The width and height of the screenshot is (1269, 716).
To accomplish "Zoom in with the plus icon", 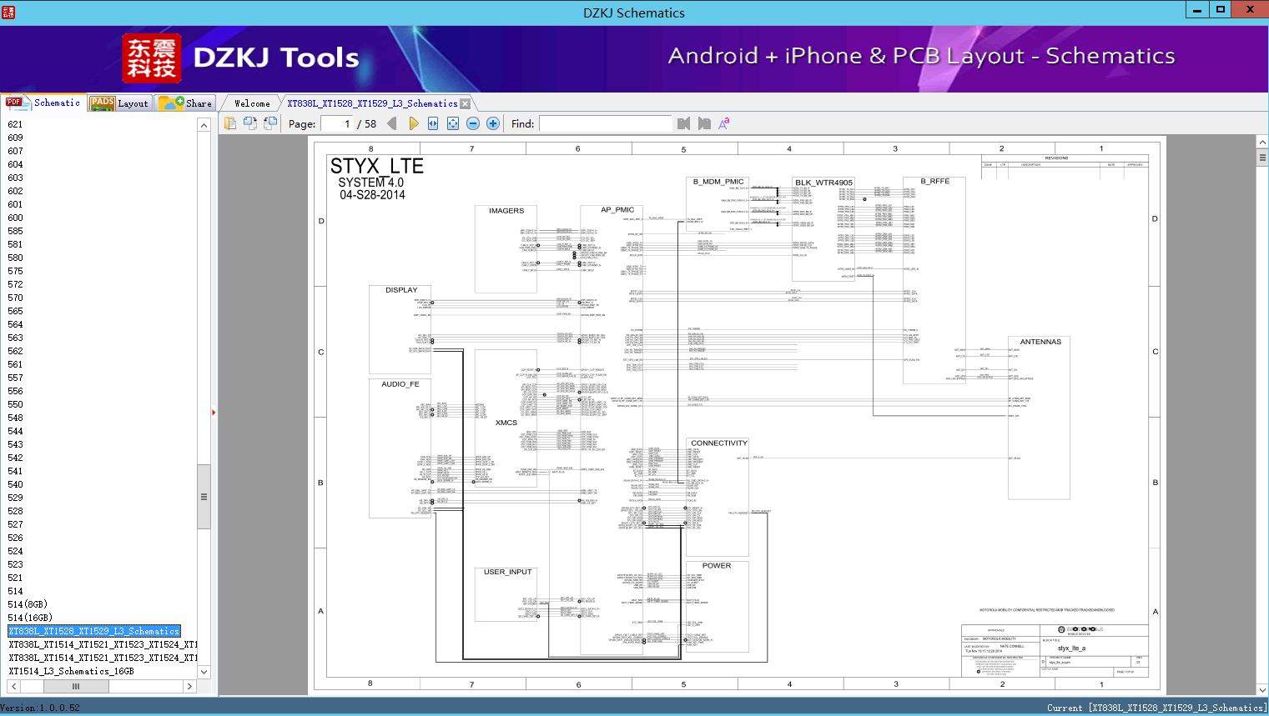I will pos(493,123).
